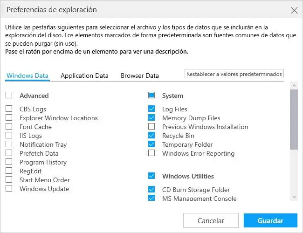Image resolution: width=303 pixels, height=233 pixels.
Task: Uncheck the Log Files option
Action: click(151, 109)
